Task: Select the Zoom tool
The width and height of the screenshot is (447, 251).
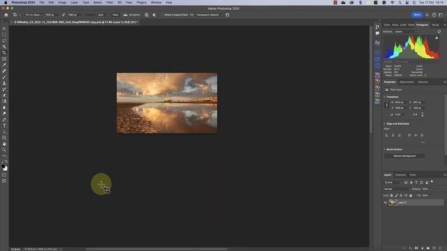Action: (4, 150)
